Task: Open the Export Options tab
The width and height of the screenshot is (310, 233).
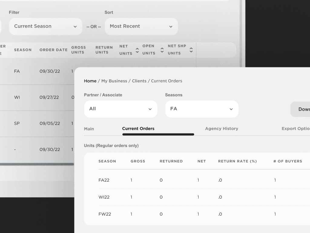Action: [295, 129]
